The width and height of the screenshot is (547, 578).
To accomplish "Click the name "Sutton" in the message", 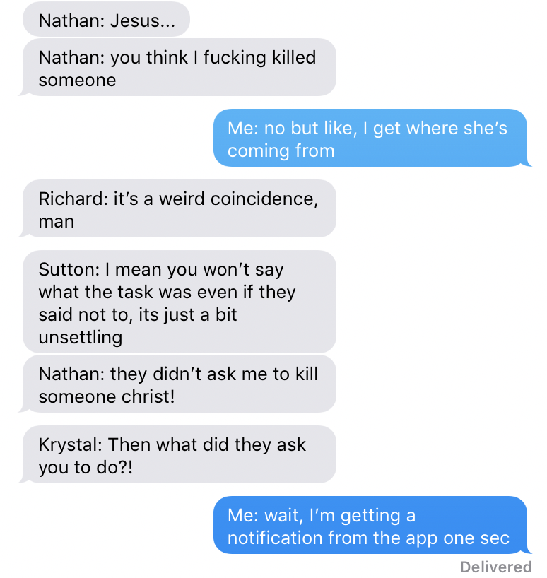I will pos(67,269).
